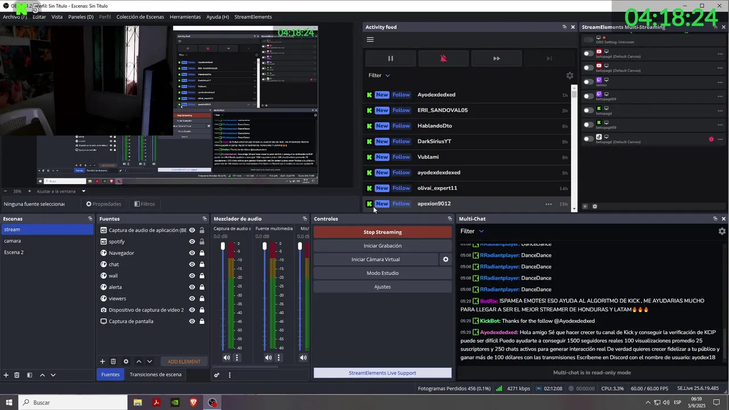Open the Colección de Escenas menu
Screen dimensions: 729x410
click(x=140, y=17)
